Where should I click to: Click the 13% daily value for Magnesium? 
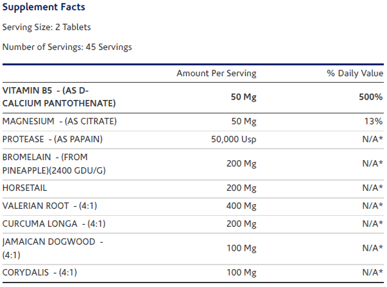374,121
